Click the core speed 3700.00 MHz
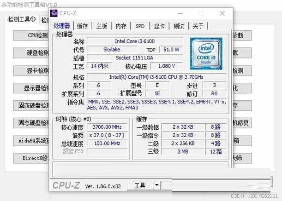Viewport: 282px width, 201px height. (107, 127)
